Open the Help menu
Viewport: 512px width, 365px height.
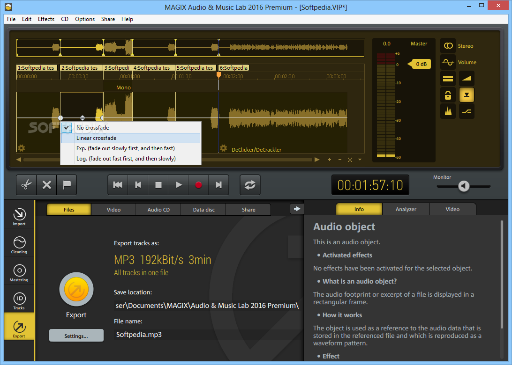point(127,19)
